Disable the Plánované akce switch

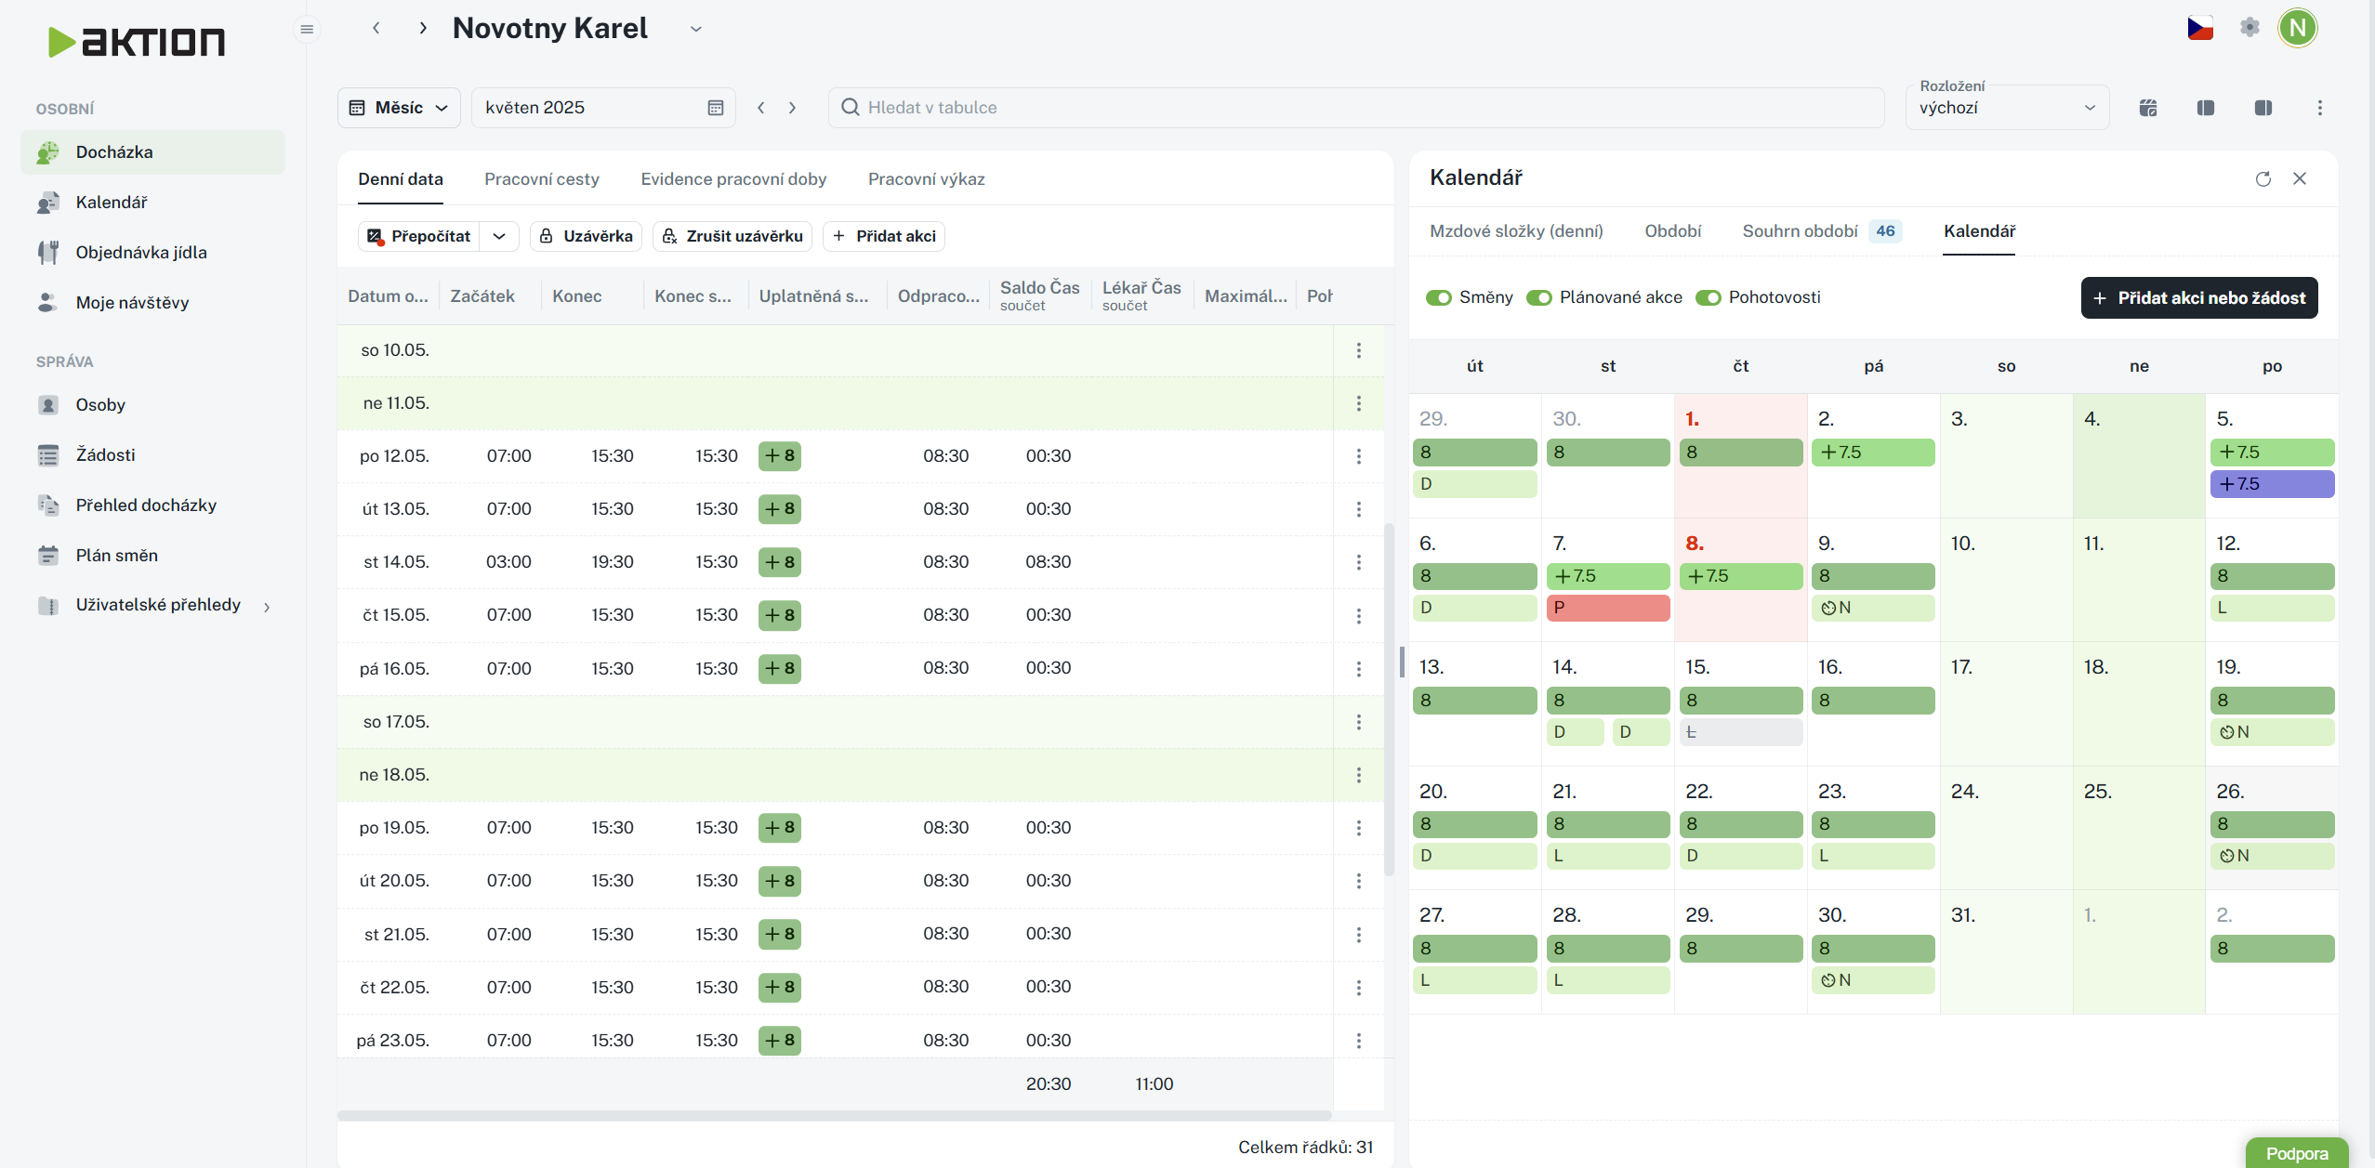pos(1539,297)
